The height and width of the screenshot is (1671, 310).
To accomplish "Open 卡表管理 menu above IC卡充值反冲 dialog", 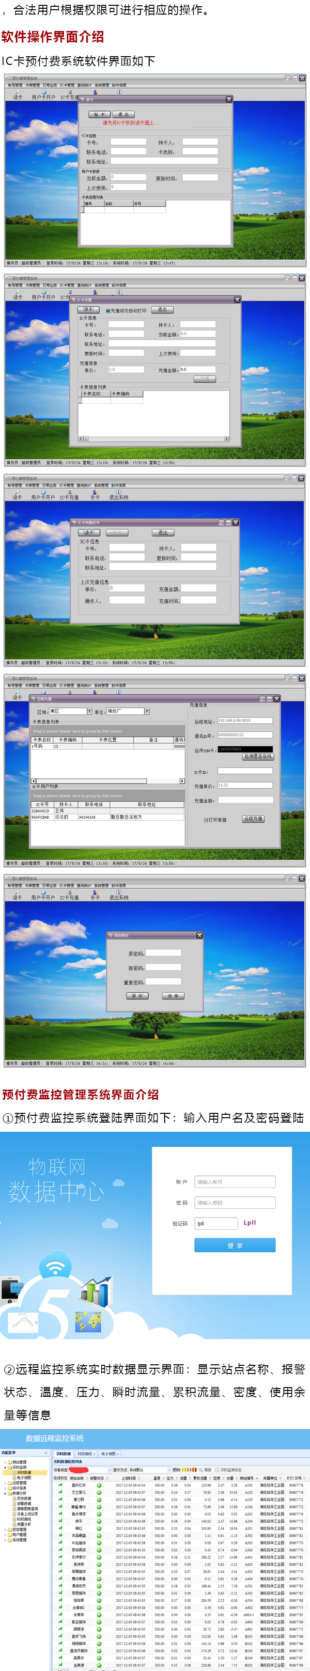I will tap(32, 485).
